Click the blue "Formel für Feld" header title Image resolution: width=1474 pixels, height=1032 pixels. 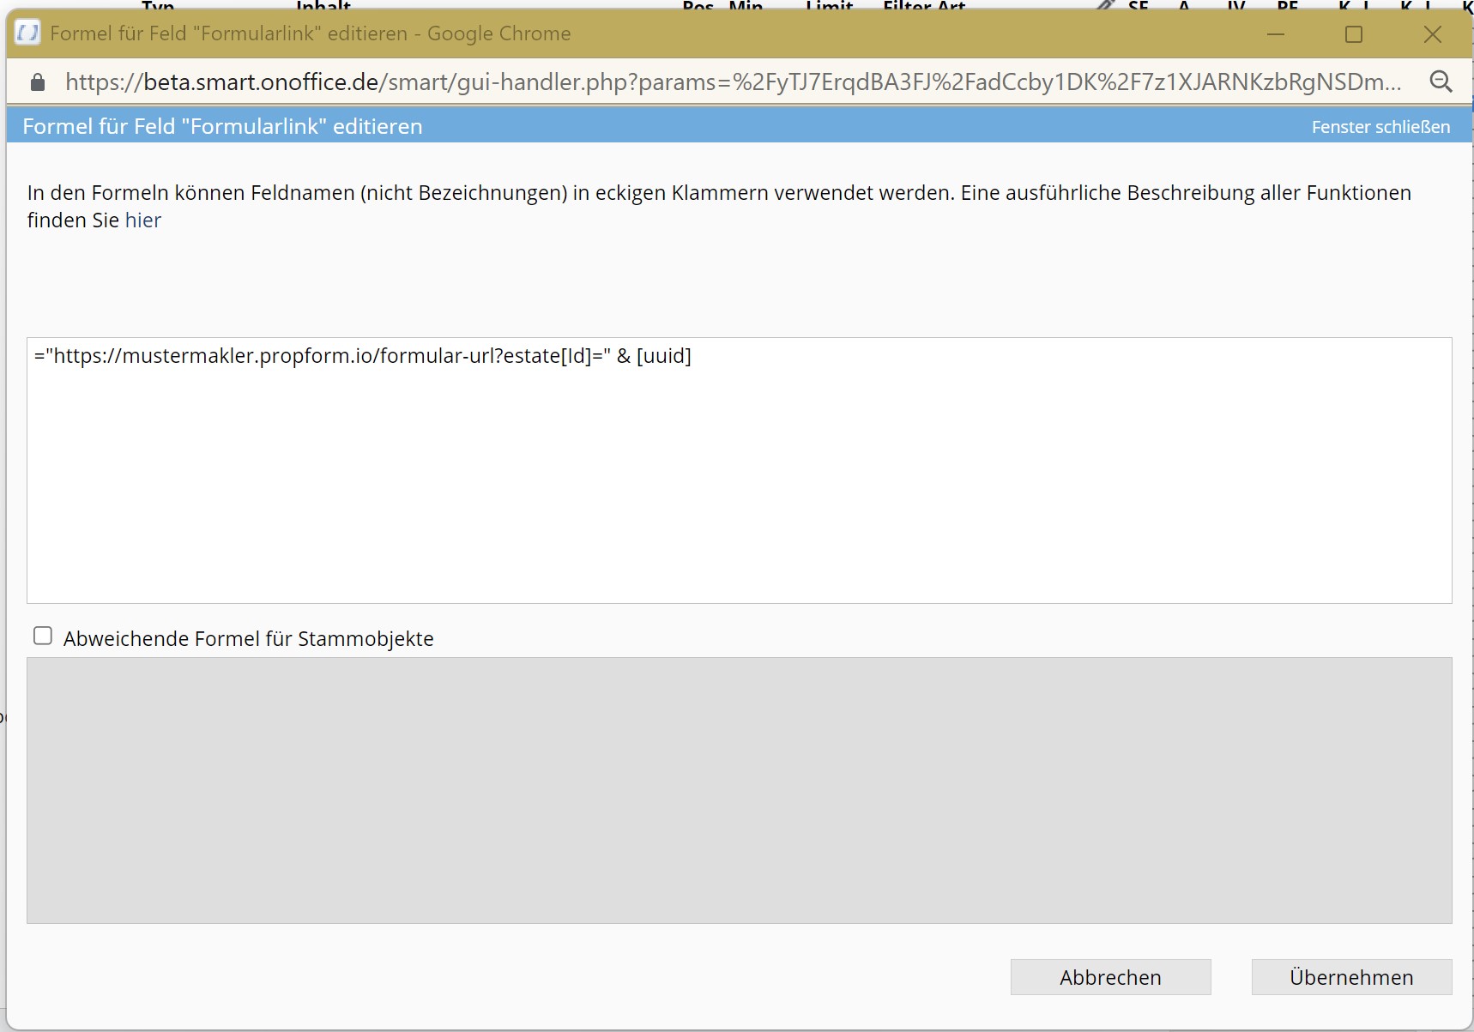tap(222, 127)
